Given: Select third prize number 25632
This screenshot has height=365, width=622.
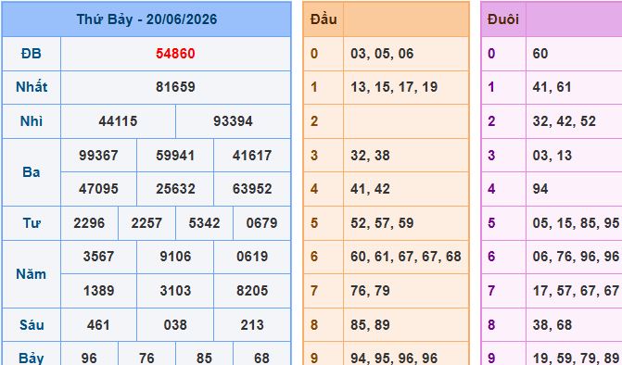Looking at the screenshot, I should 175,189.
